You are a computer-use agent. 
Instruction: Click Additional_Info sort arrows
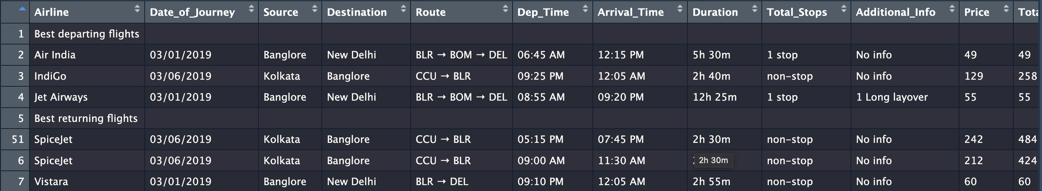tap(952, 8)
